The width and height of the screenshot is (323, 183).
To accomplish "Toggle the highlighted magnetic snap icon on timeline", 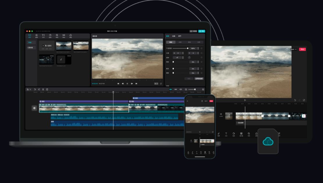I will 171,89.
